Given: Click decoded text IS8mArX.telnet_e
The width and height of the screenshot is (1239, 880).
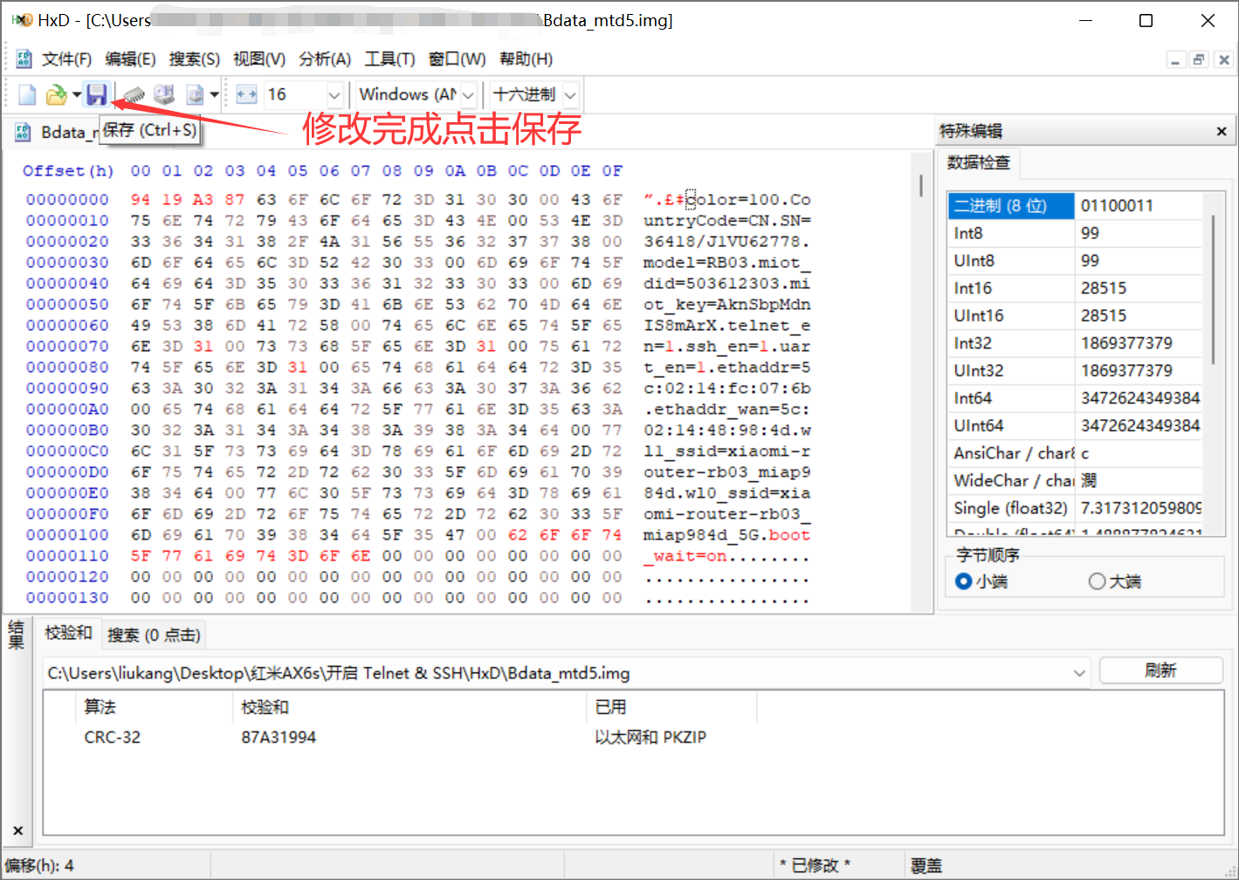Looking at the screenshot, I should point(726,325).
